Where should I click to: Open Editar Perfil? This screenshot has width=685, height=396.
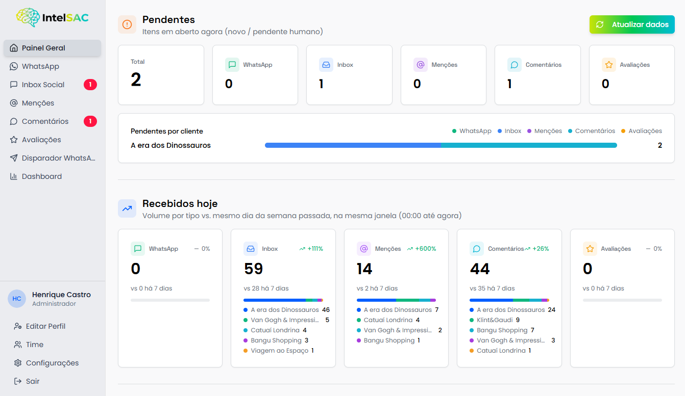coord(53,326)
